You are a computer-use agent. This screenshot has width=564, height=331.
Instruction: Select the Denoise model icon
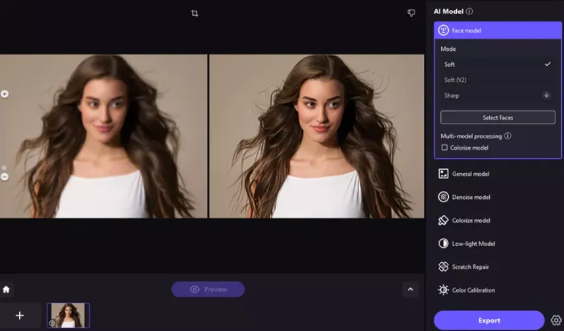pyautogui.click(x=443, y=197)
